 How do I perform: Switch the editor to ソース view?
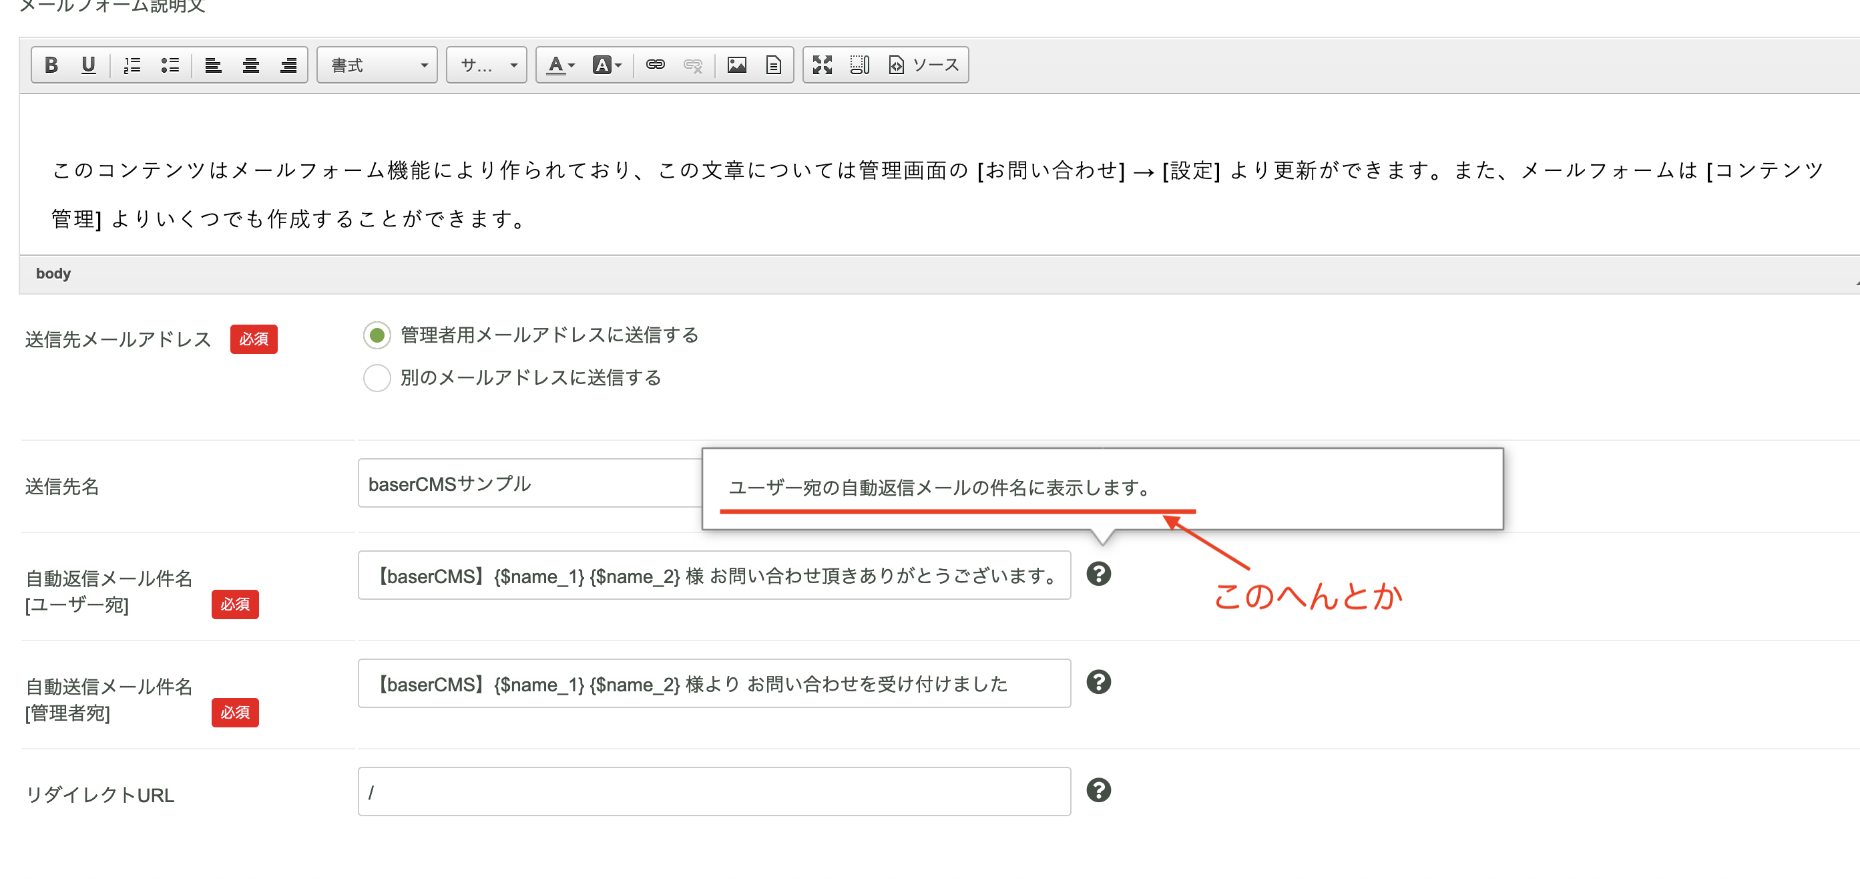(x=925, y=64)
